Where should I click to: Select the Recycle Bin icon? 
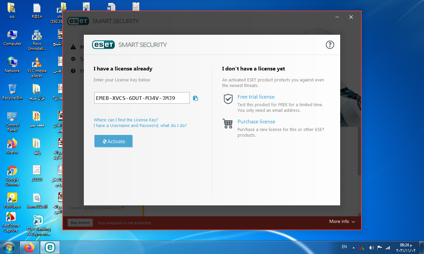pos(12,92)
